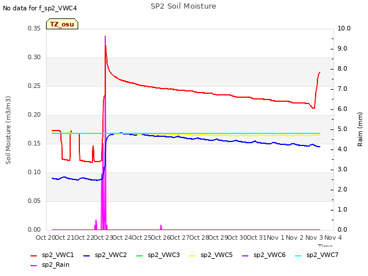This screenshot has width=368, height=276.
Task: Click the 0.30 left axis value
Action: click(x=34, y=57)
